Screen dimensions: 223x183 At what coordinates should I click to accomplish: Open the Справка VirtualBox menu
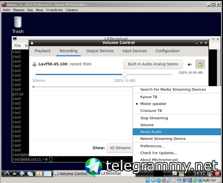pos(71,10)
